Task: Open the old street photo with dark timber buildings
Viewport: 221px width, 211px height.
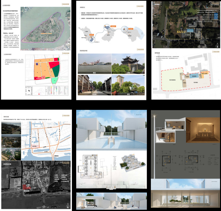Action: point(94,85)
